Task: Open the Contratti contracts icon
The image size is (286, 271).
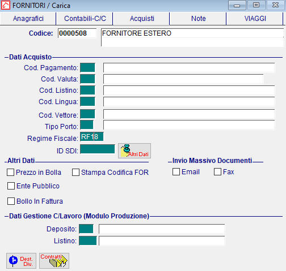Action: (x=54, y=261)
